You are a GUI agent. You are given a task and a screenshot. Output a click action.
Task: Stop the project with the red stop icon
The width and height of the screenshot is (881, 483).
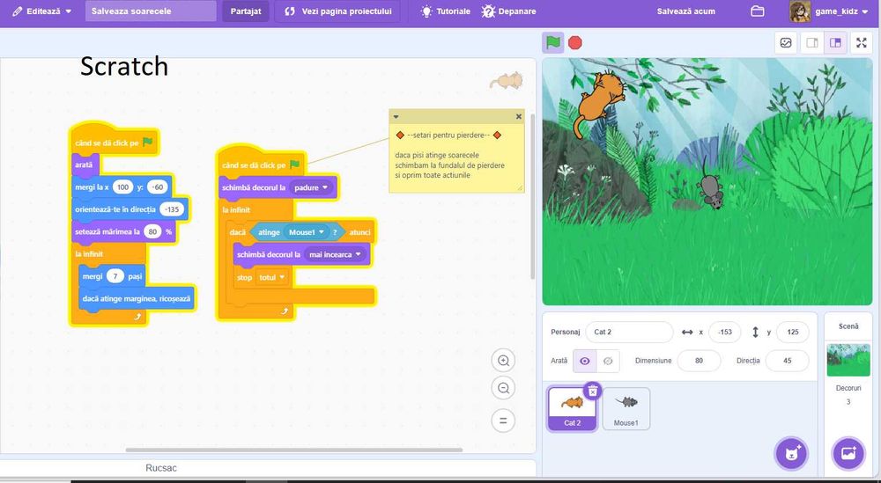pos(574,42)
